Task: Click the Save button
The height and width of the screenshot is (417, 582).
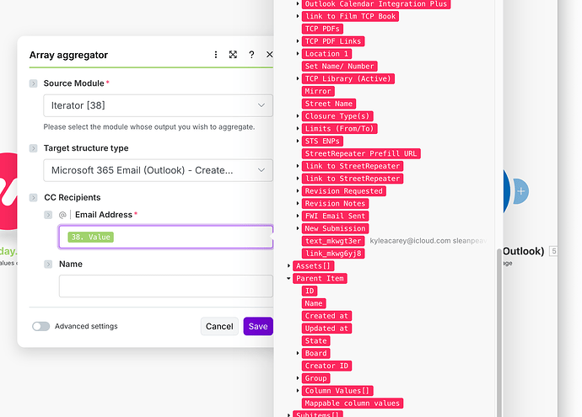Action: (258, 326)
